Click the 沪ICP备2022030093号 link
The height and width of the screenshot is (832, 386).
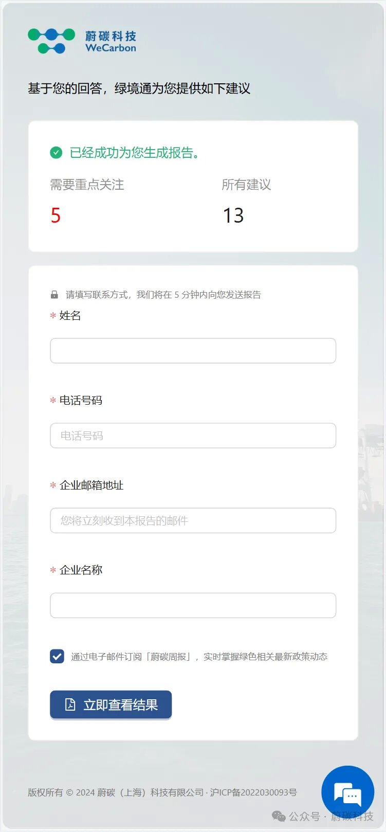pyautogui.click(x=253, y=792)
